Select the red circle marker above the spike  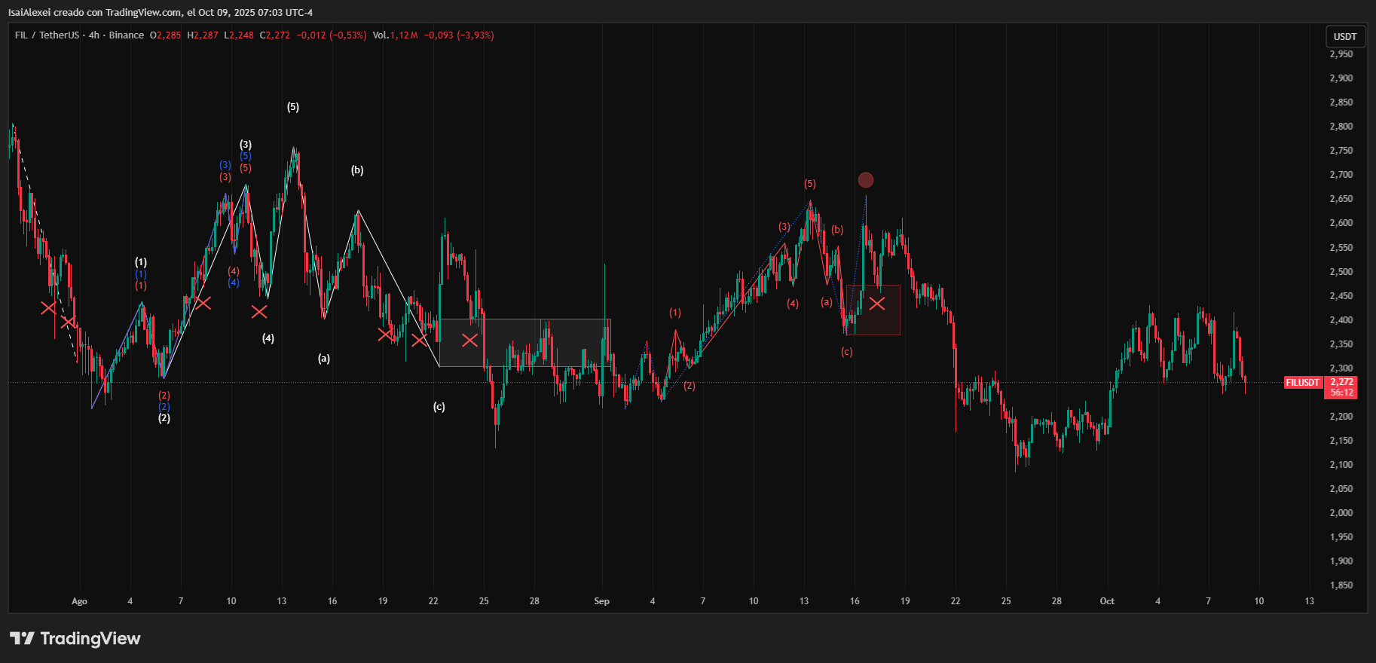[866, 180]
